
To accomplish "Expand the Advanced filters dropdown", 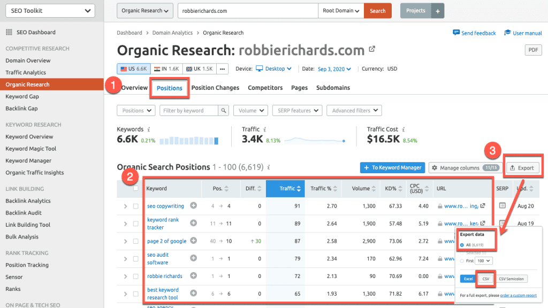I will coord(354,111).
